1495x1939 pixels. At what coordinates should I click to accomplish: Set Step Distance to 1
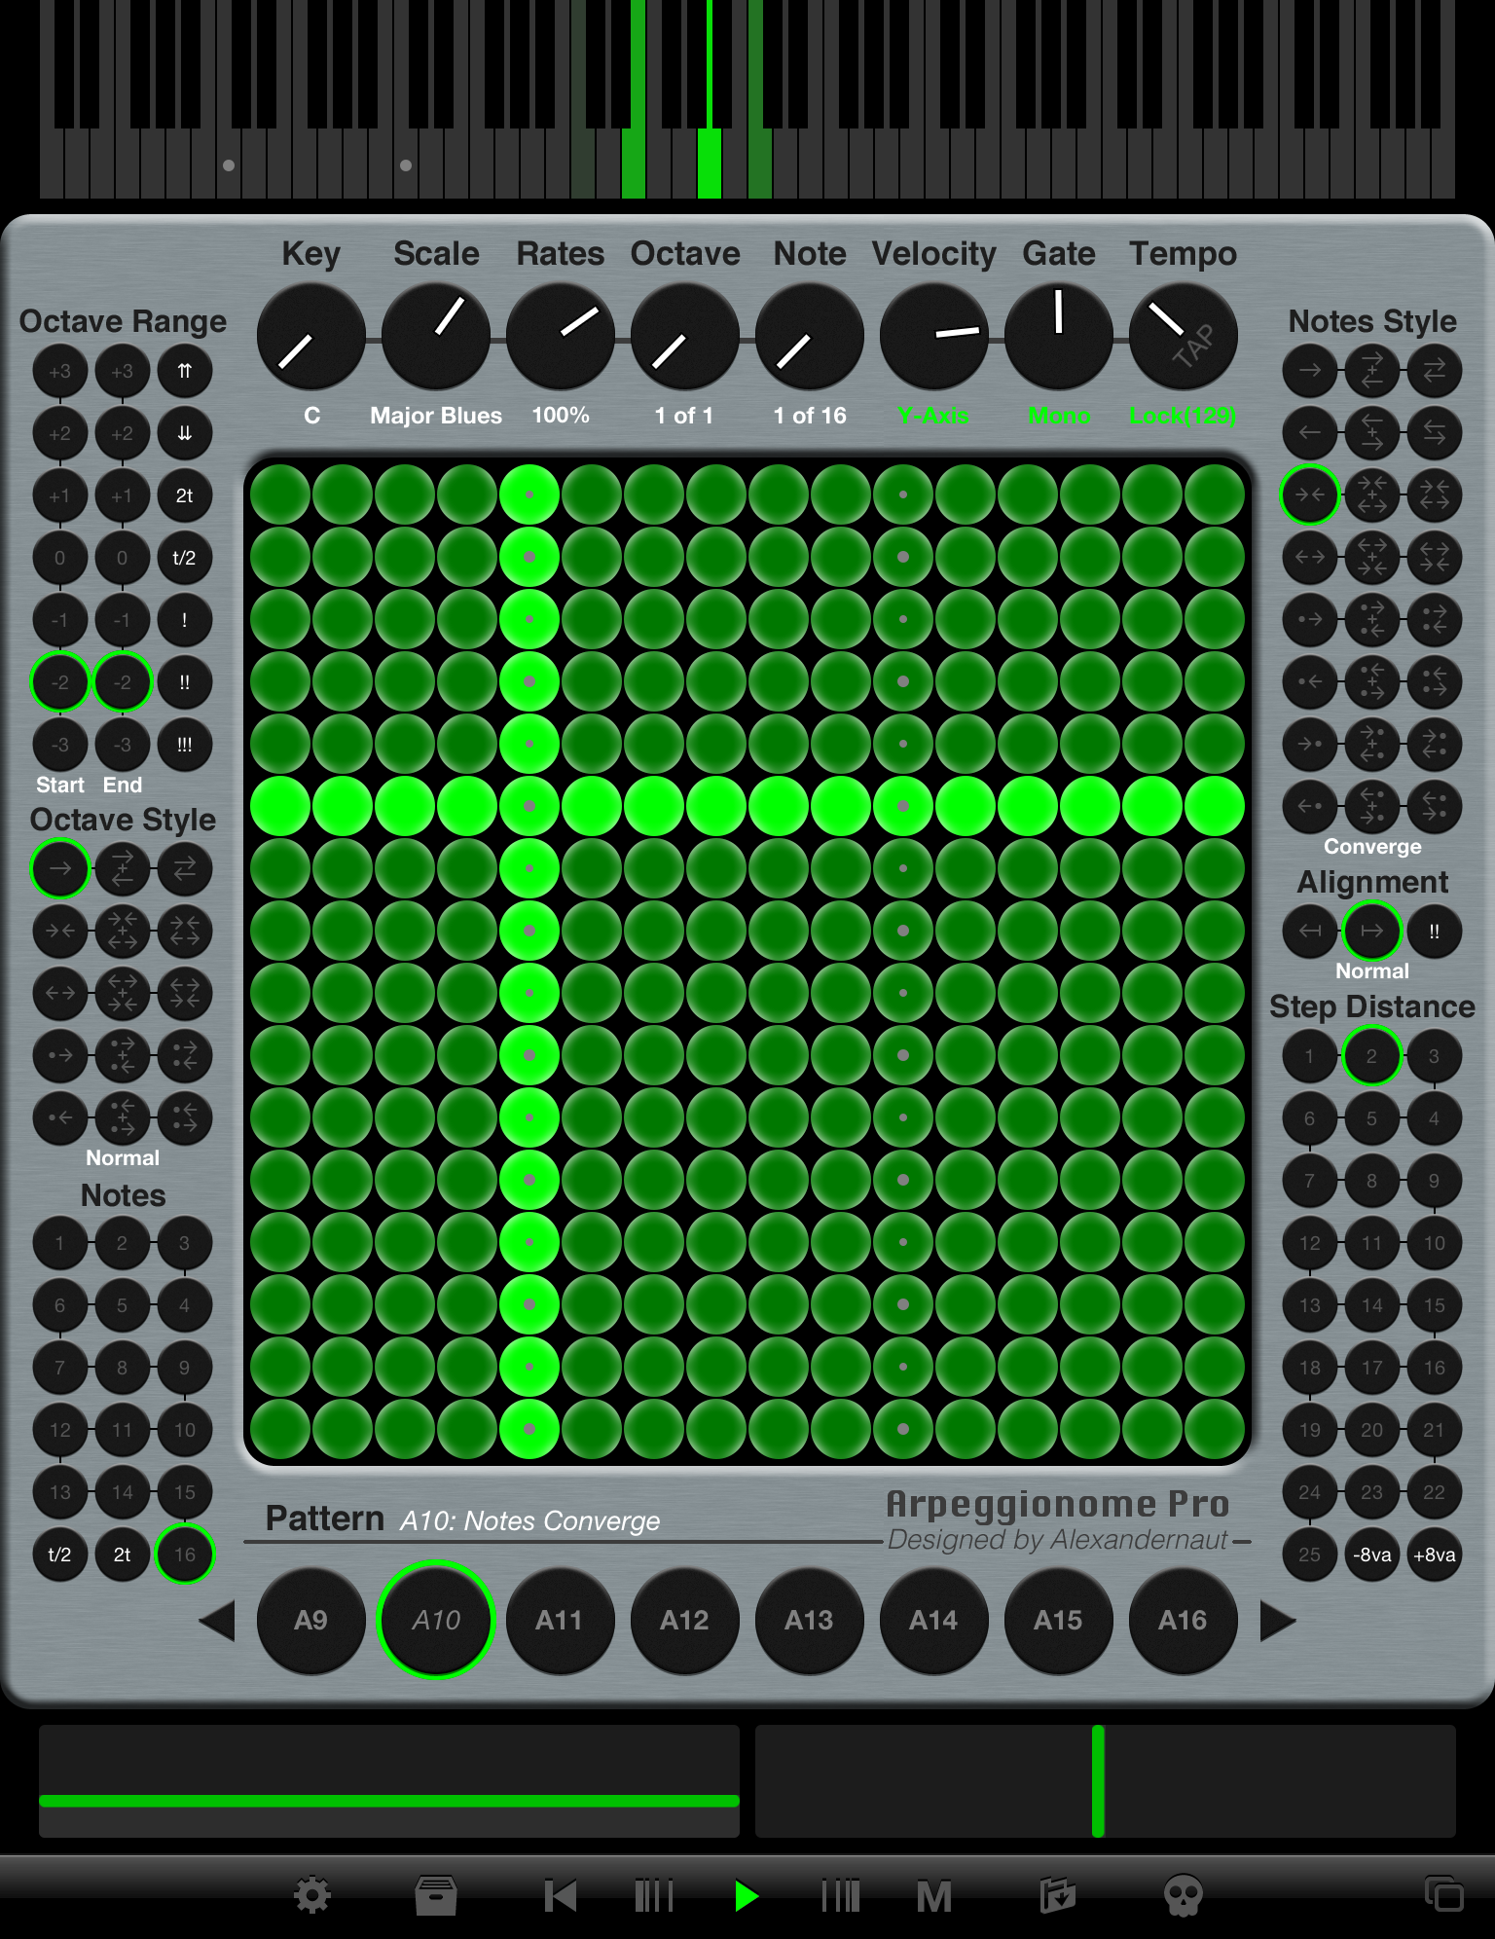tap(1310, 1056)
